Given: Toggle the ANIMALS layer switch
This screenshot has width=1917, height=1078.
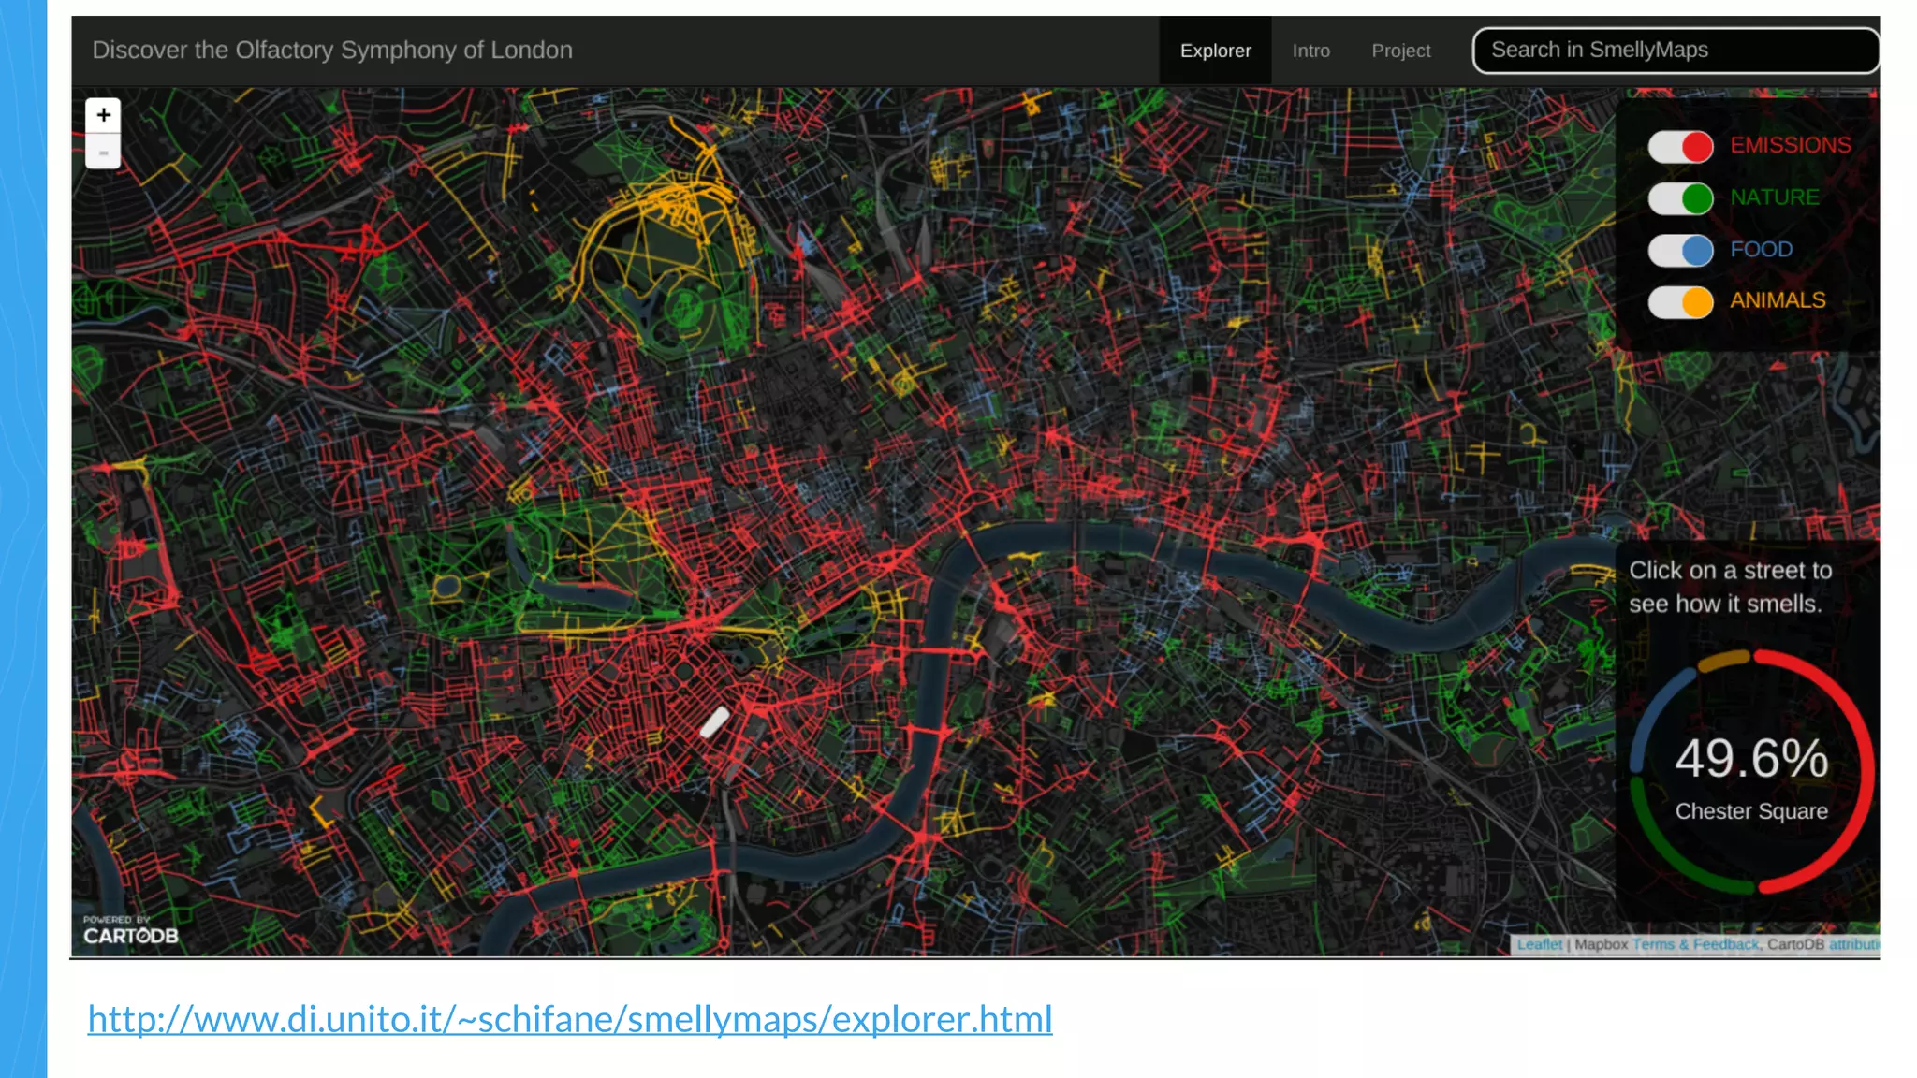Looking at the screenshot, I should 1680,301.
